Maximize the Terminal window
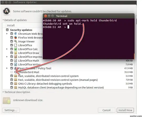This screenshot has height=117, width=142. pos(53,16)
